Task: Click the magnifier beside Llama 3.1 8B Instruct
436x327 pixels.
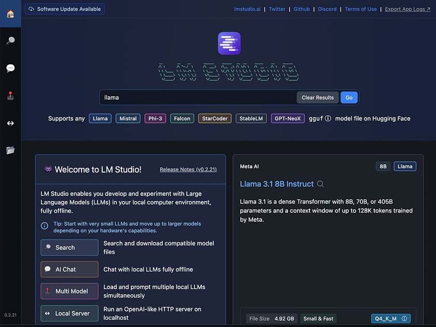Action: pos(320,184)
